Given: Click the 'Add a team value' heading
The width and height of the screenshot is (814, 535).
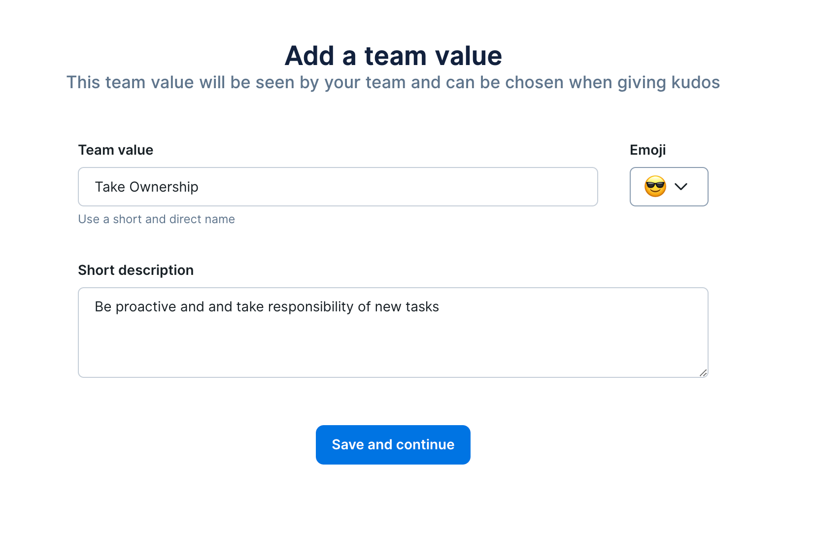Looking at the screenshot, I should [x=393, y=56].
